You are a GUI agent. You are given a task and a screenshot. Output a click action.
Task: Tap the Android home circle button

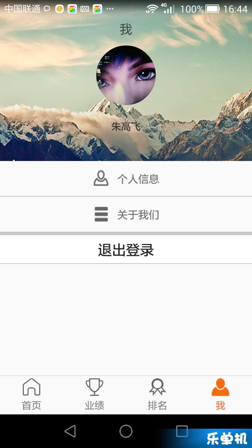click(x=126, y=431)
